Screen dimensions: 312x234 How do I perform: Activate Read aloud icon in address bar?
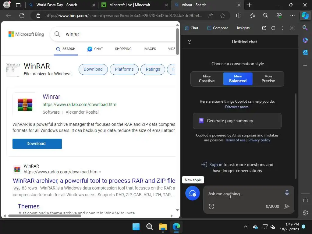click(x=211, y=16)
